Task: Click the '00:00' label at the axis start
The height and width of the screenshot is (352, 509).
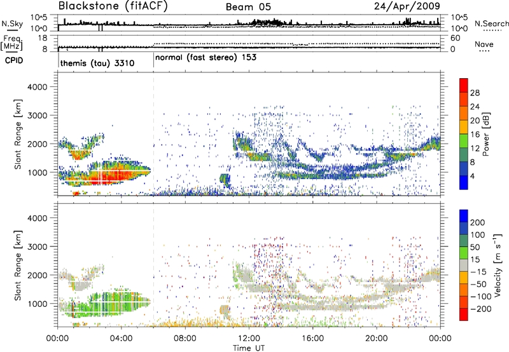Action: (58, 339)
